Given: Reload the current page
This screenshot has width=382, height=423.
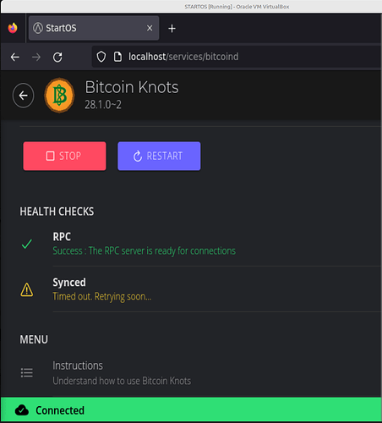Looking at the screenshot, I should (x=57, y=58).
